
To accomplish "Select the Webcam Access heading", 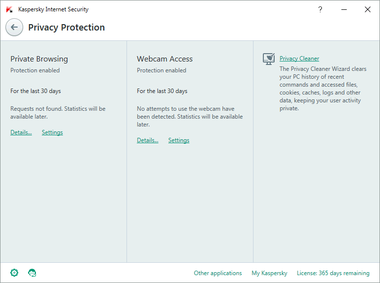I will click(x=165, y=59).
